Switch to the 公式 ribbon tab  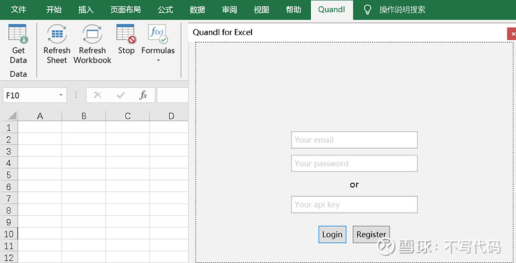(x=165, y=10)
